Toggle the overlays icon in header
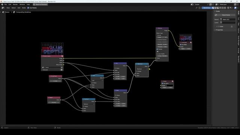The height and width of the screenshot is (135, 240). click(235, 8)
